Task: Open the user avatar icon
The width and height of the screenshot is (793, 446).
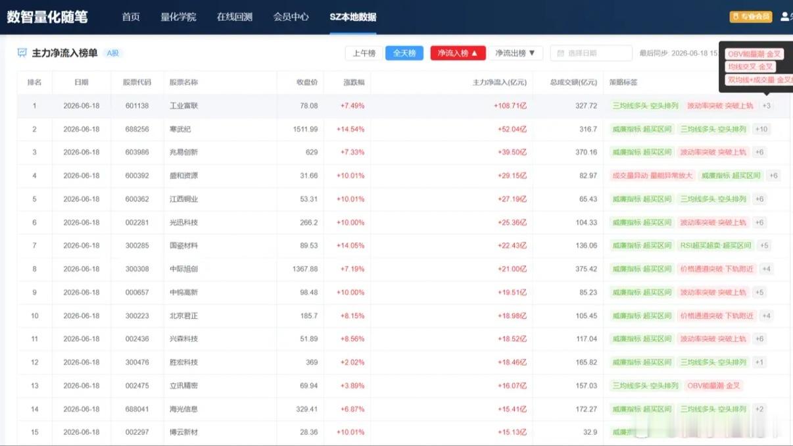Action: click(785, 16)
